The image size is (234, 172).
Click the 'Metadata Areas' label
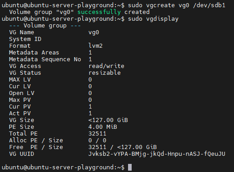(34, 53)
